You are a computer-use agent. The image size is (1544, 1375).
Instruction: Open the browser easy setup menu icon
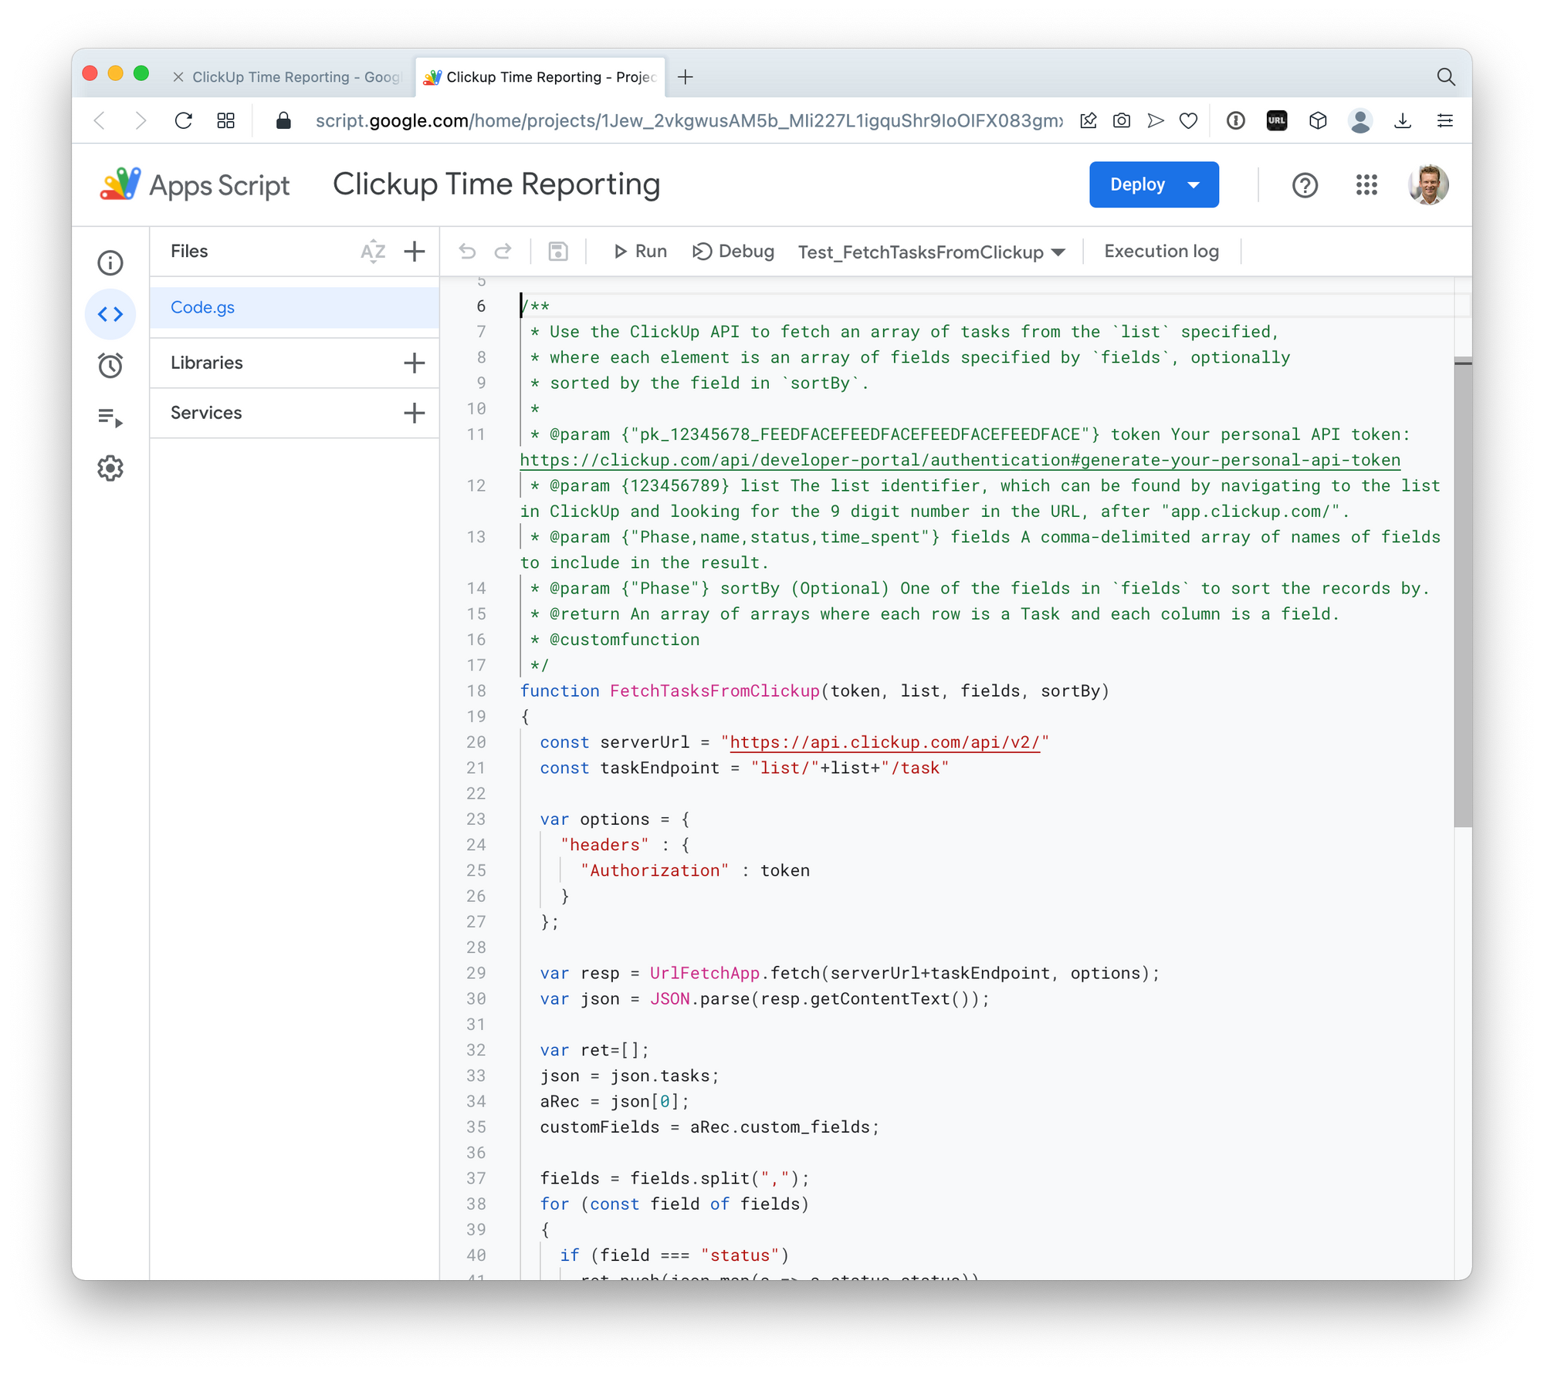click(x=1445, y=121)
